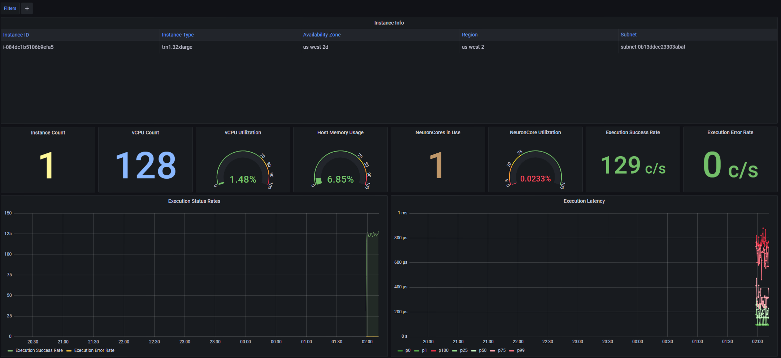The width and height of the screenshot is (781, 358).
Task: Toggle the p99 series in latency legend
Action: coord(521,350)
